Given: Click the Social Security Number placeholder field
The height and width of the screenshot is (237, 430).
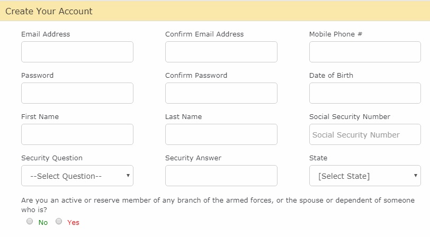Looking at the screenshot, I should pyautogui.click(x=365, y=134).
